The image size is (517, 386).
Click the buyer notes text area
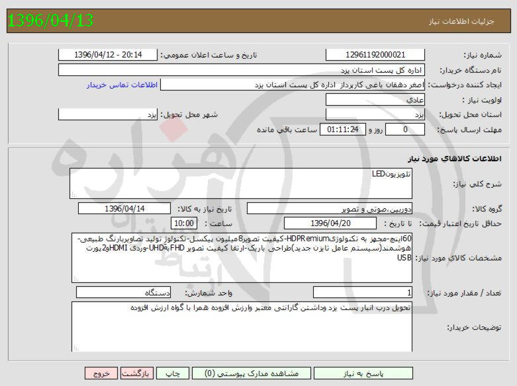(x=242, y=327)
